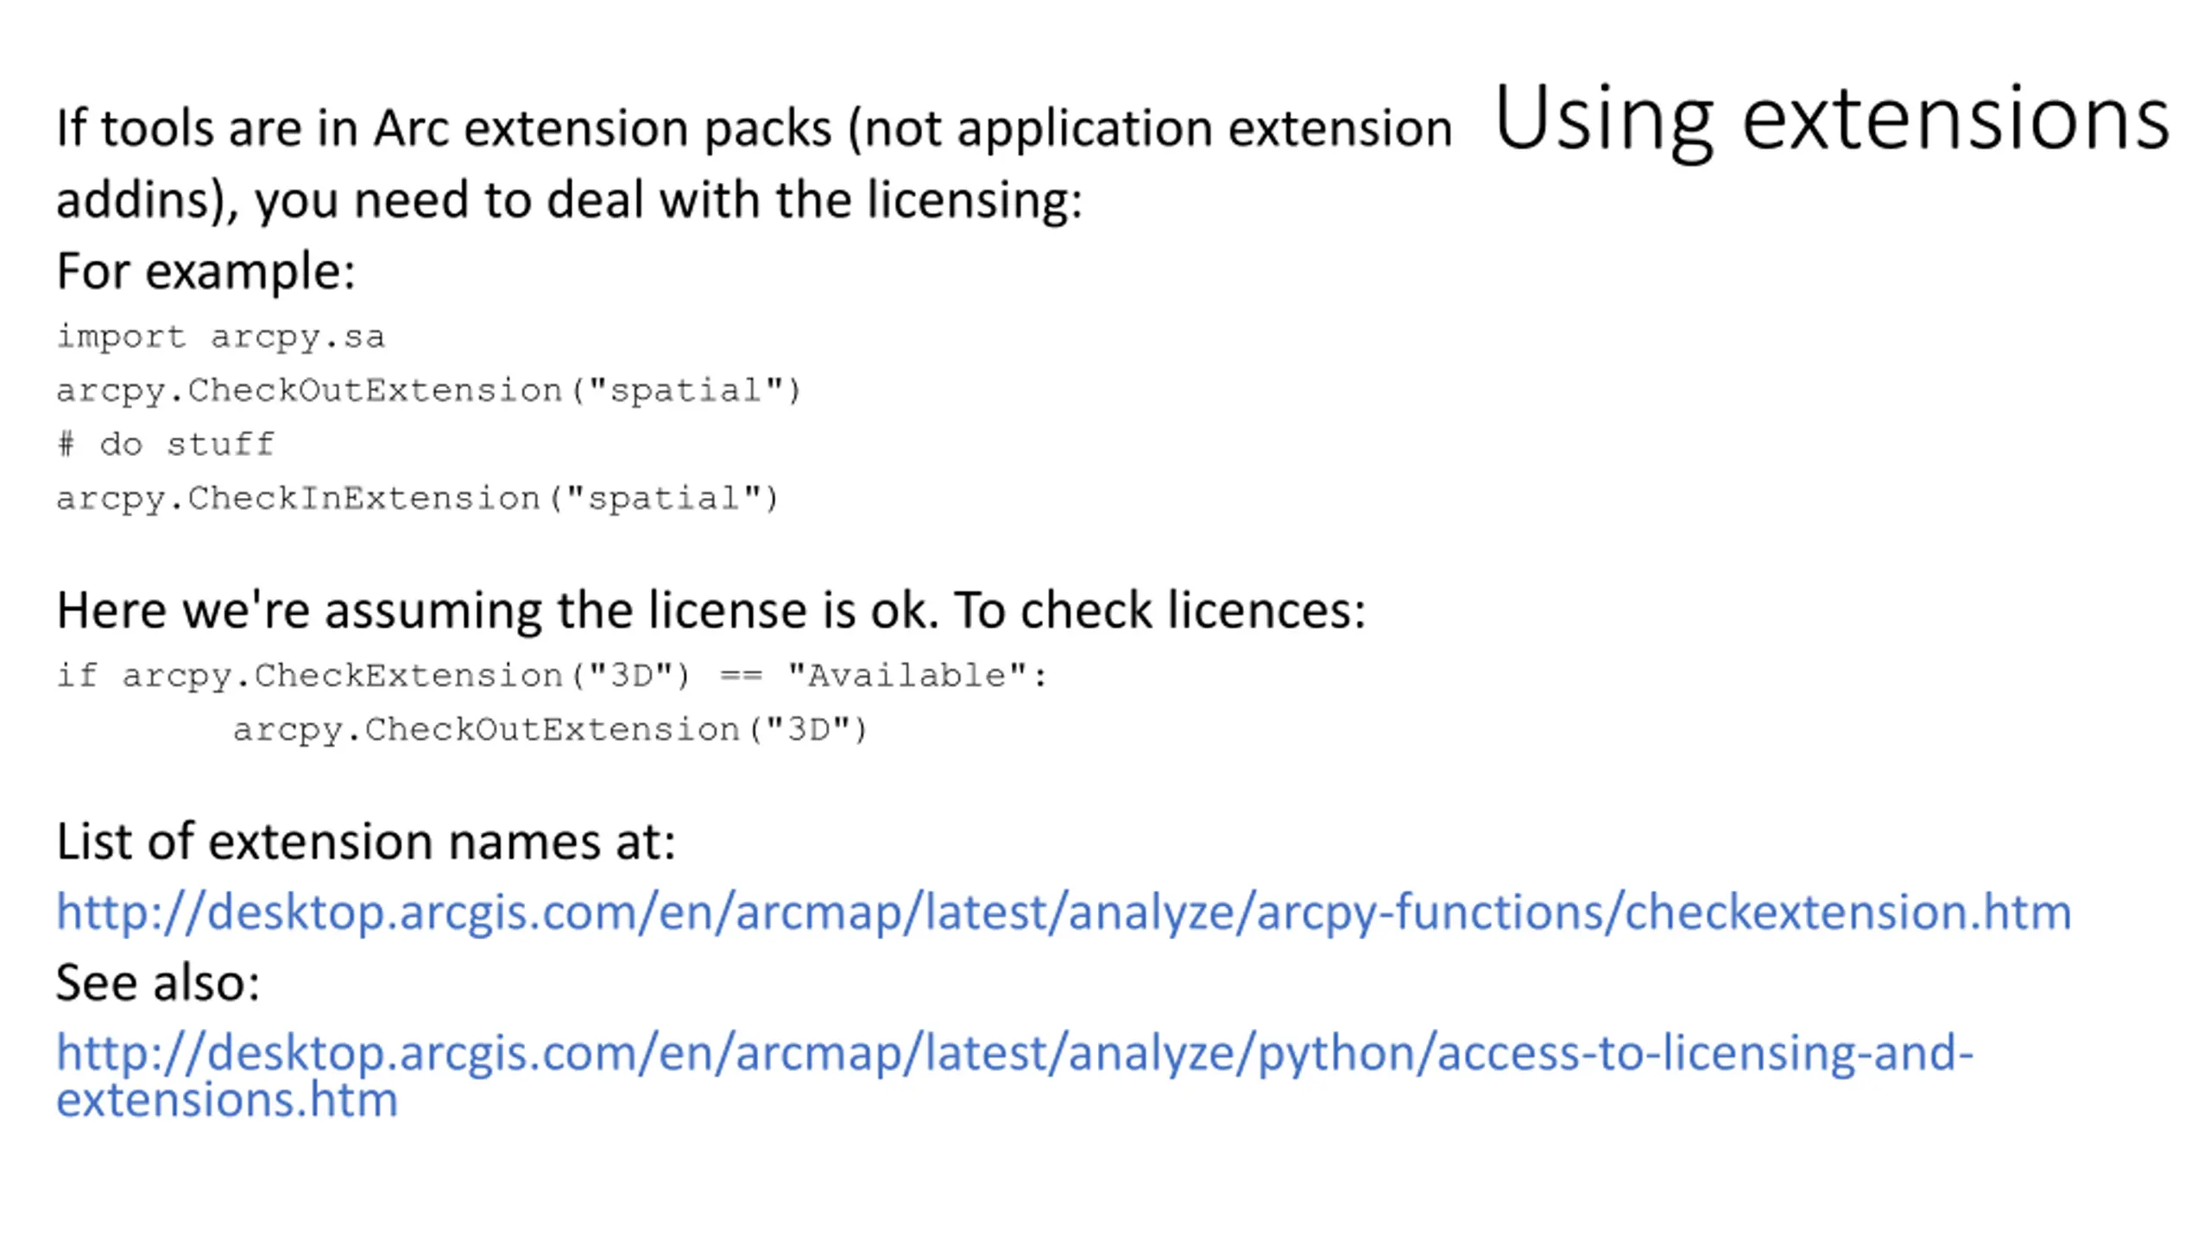Click 'To check licences:' phrase
This screenshot has width=2210, height=1243.
(1159, 610)
